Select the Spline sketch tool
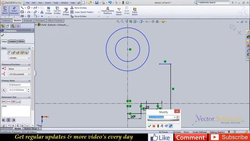Screen dimensions: 250x141 (x=35, y=8)
